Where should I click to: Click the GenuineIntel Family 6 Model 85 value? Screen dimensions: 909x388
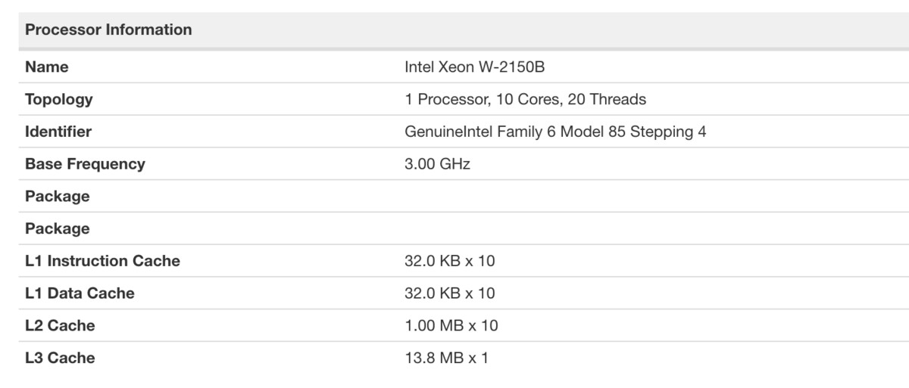click(x=520, y=132)
